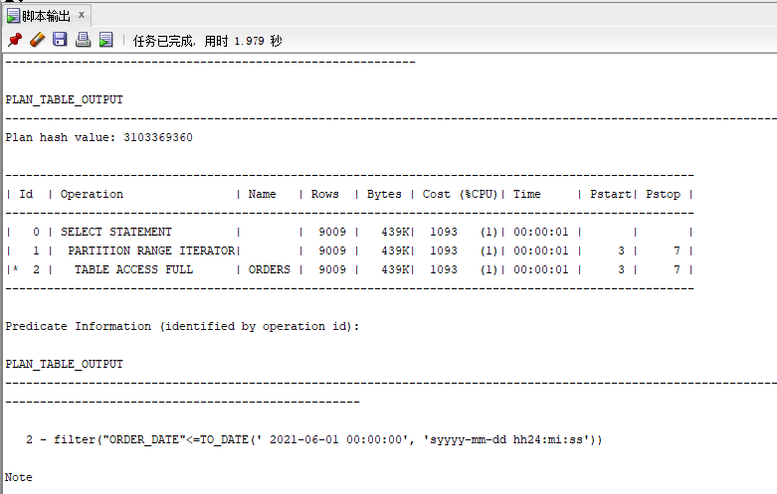Clear output with the eraser icon

coord(37,40)
